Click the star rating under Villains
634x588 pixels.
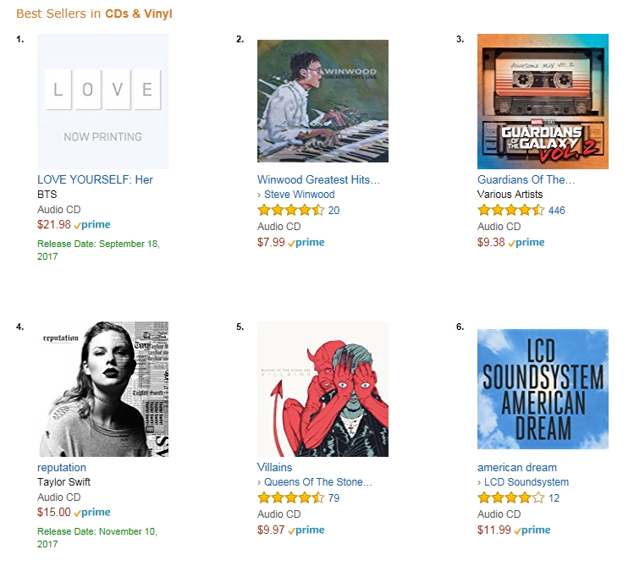(290, 498)
